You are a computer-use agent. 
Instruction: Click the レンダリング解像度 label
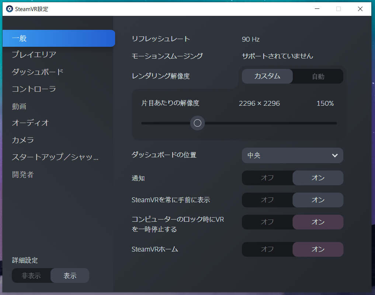click(x=161, y=76)
